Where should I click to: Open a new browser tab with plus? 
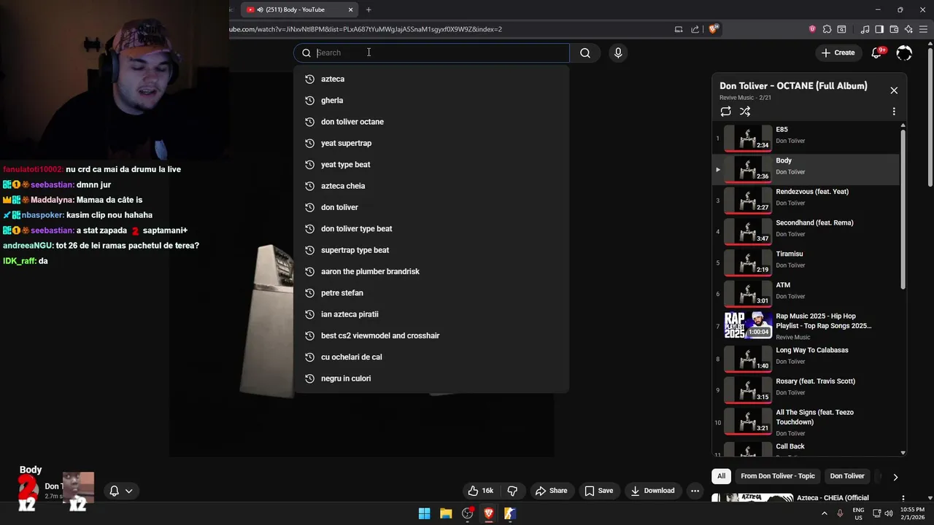tap(368, 9)
